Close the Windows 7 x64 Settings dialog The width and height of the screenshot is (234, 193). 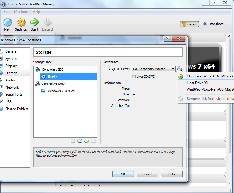[179, 39]
